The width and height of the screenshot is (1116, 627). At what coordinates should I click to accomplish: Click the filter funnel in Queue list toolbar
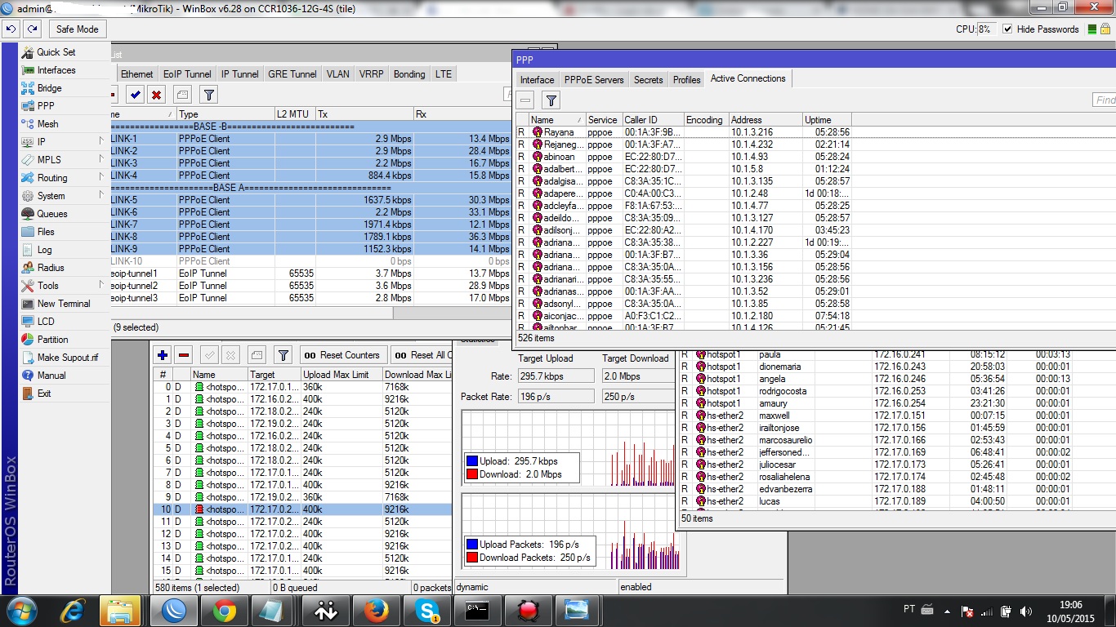(x=283, y=355)
